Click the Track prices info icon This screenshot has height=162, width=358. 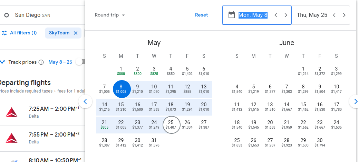coord(41,62)
